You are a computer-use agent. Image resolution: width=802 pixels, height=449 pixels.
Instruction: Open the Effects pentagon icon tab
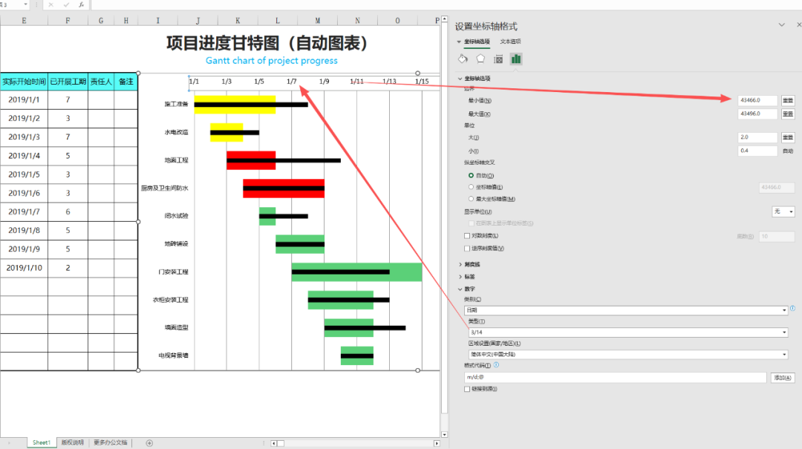click(x=480, y=59)
